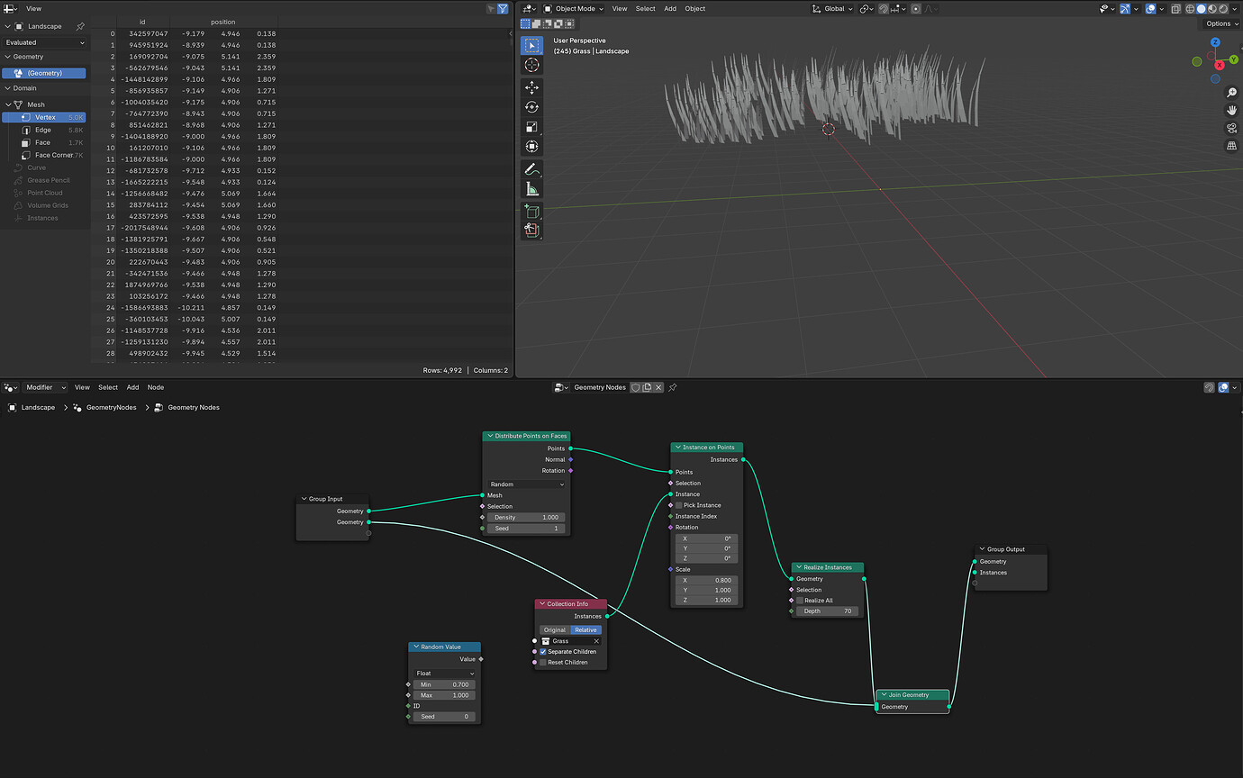Open the Global transform orientation dropdown
This screenshot has width=1243, height=778.
click(834, 9)
